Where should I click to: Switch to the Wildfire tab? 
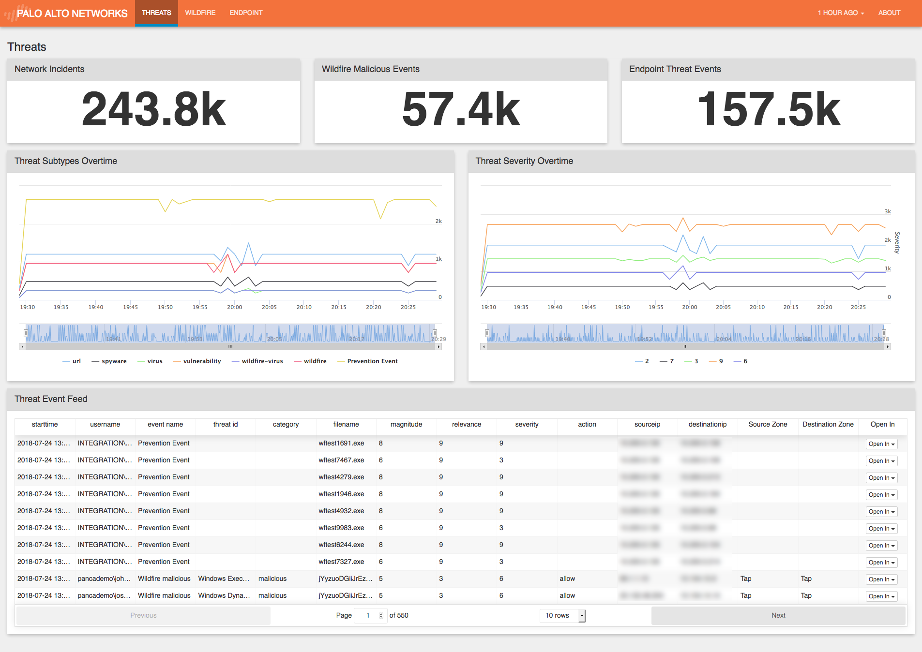(x=200, y=13)
